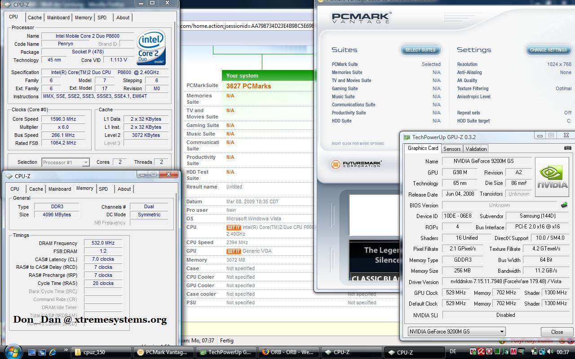Click the Intel Core 2 Duo logo
The width and height of the screenshot is (575, 359).
pos(151,47)
